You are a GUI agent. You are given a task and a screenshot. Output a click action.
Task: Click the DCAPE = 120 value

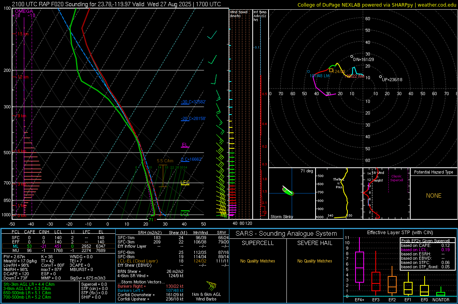(16, 274)
